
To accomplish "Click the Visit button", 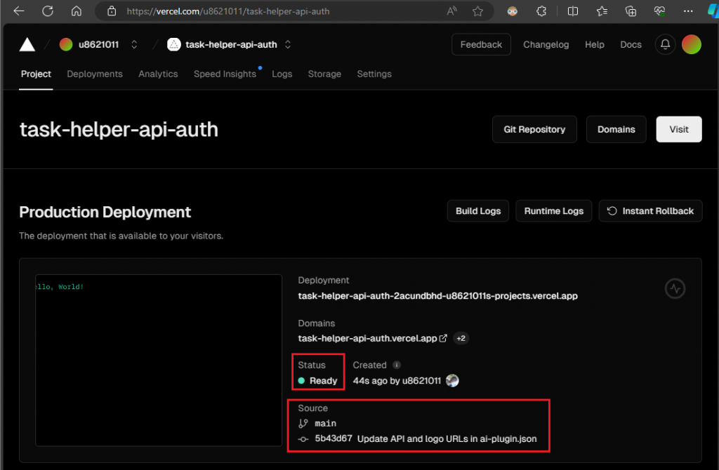I will tap(679, 129).
